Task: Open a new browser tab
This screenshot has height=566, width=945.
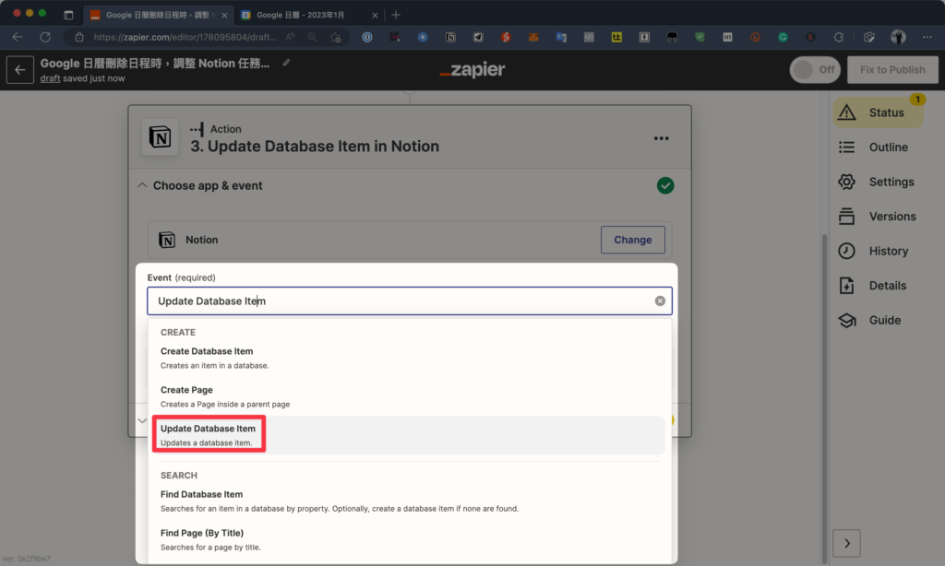Action: pos(396,15)
